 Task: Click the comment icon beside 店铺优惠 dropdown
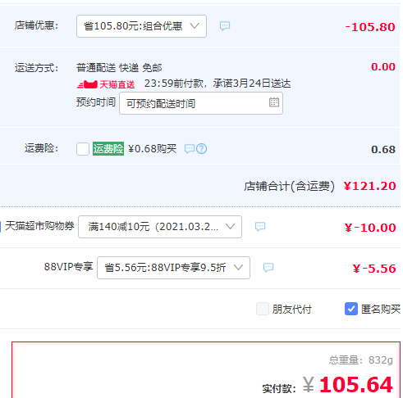(x=225, y=26)
